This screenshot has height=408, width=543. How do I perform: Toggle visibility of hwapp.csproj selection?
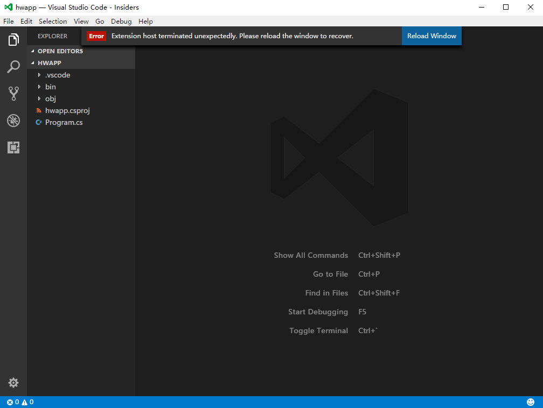coord(67,110)
